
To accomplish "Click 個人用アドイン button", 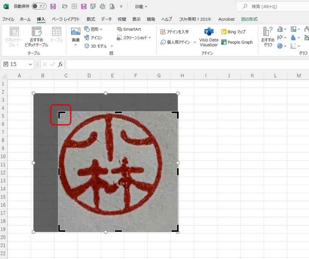I will coord(176,42).
